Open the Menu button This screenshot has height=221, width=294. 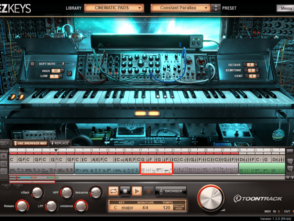(x=286, y=8)
